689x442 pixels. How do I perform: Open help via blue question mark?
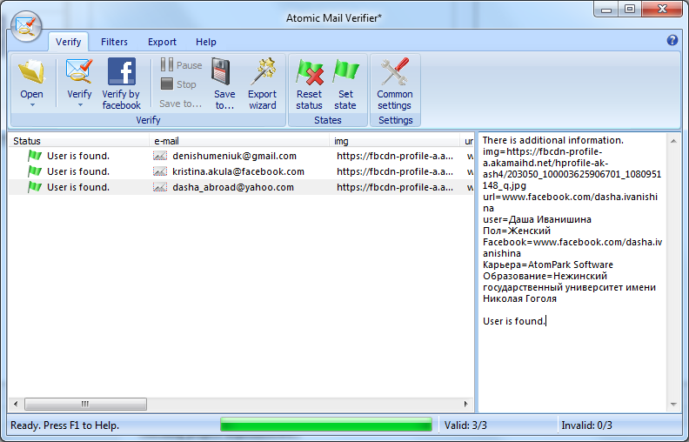tap(672, 40)
